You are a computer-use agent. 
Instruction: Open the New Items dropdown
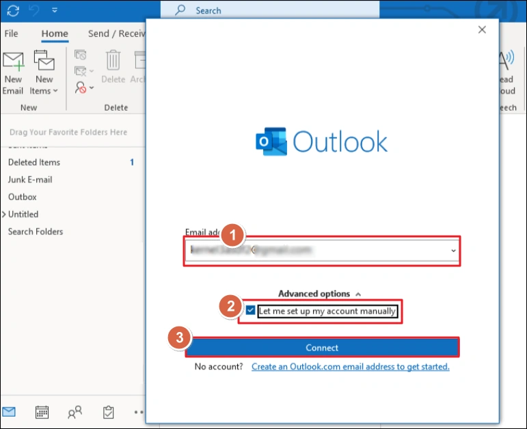pos(44,73)
